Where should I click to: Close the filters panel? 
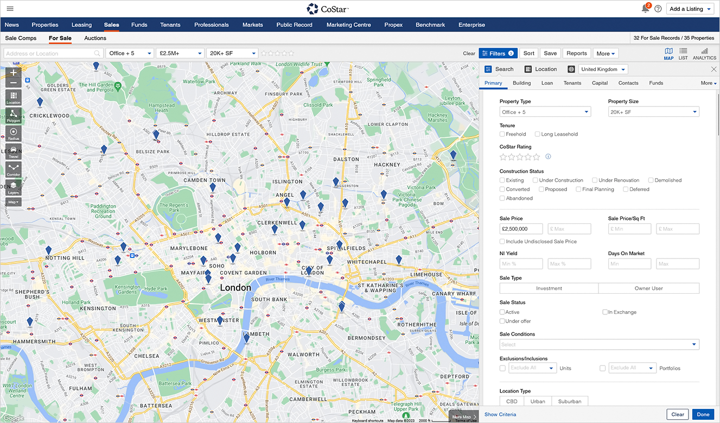713,69
